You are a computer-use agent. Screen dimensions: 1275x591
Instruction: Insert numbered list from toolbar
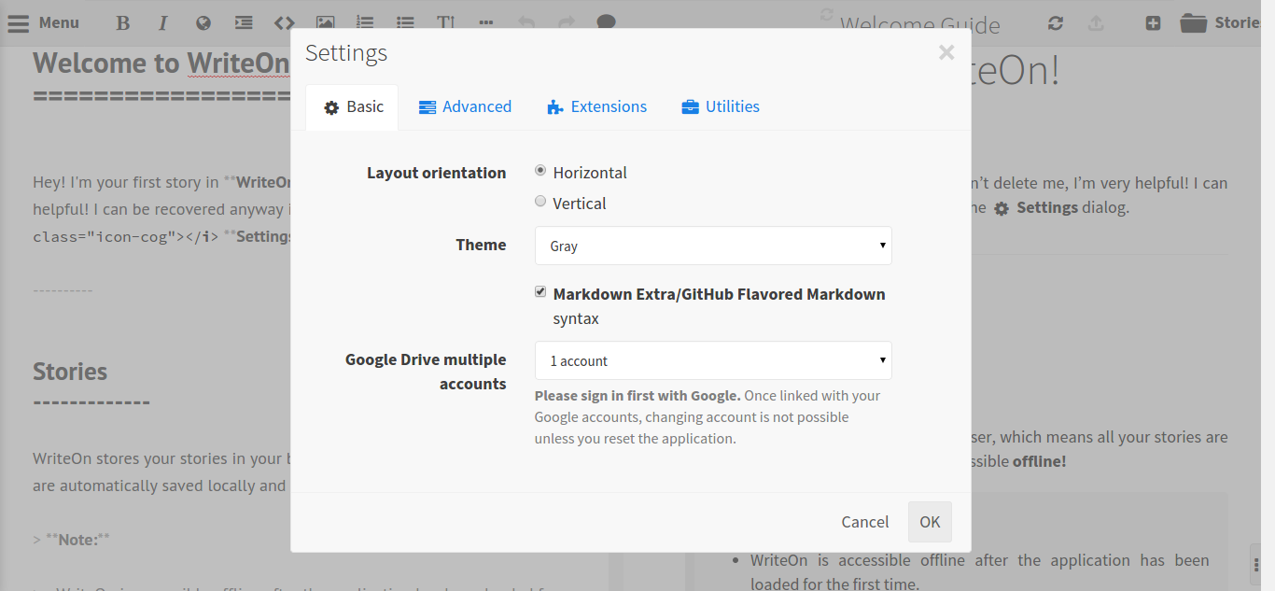point(365,23)
